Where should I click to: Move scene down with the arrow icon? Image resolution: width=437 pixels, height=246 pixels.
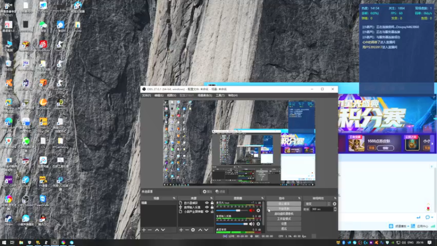click(x=163, y=230)
